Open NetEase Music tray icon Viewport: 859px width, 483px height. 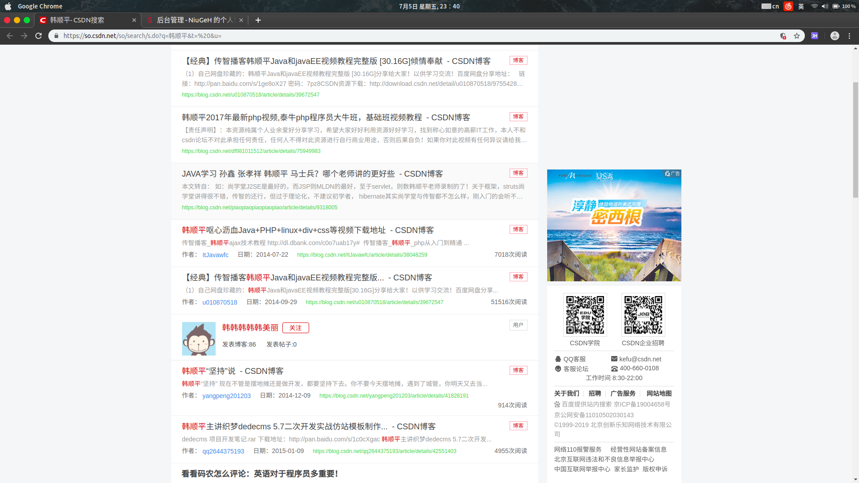788,6
